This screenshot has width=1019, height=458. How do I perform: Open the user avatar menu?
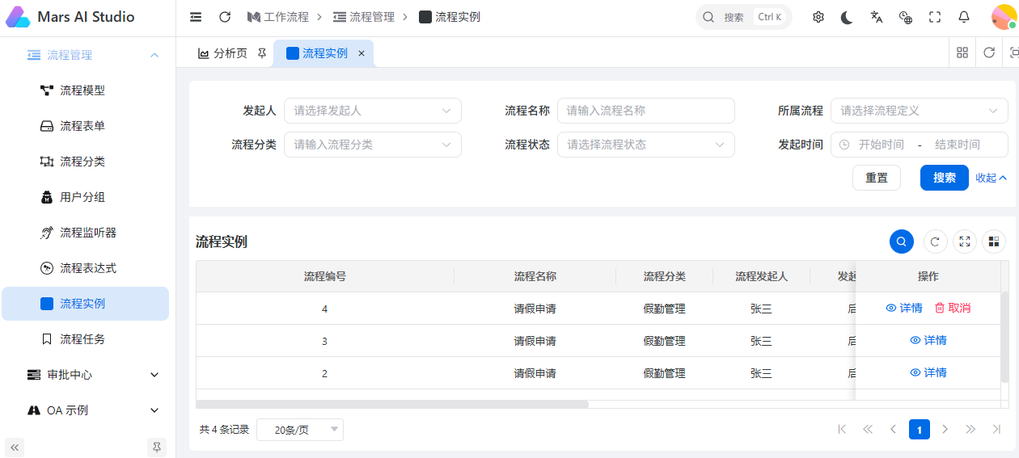click(1004, 17)
